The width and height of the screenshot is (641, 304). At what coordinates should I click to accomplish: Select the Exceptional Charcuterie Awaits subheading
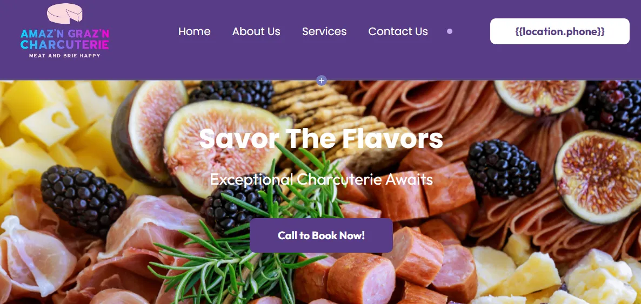tap(322, 179)
